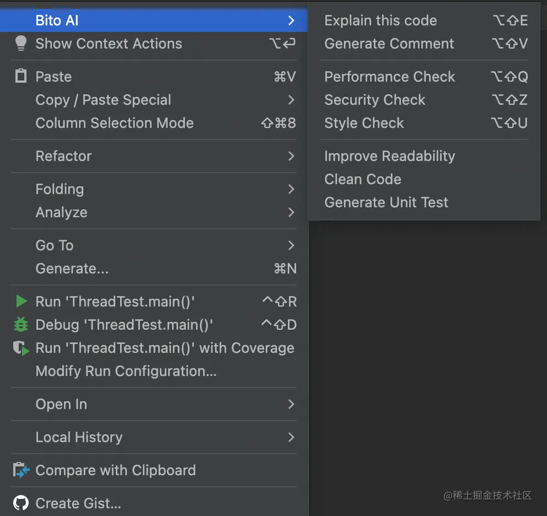The width and height of the screenshot is (547, 516).
Task: Click the Clean Code option
Action: 363,179
